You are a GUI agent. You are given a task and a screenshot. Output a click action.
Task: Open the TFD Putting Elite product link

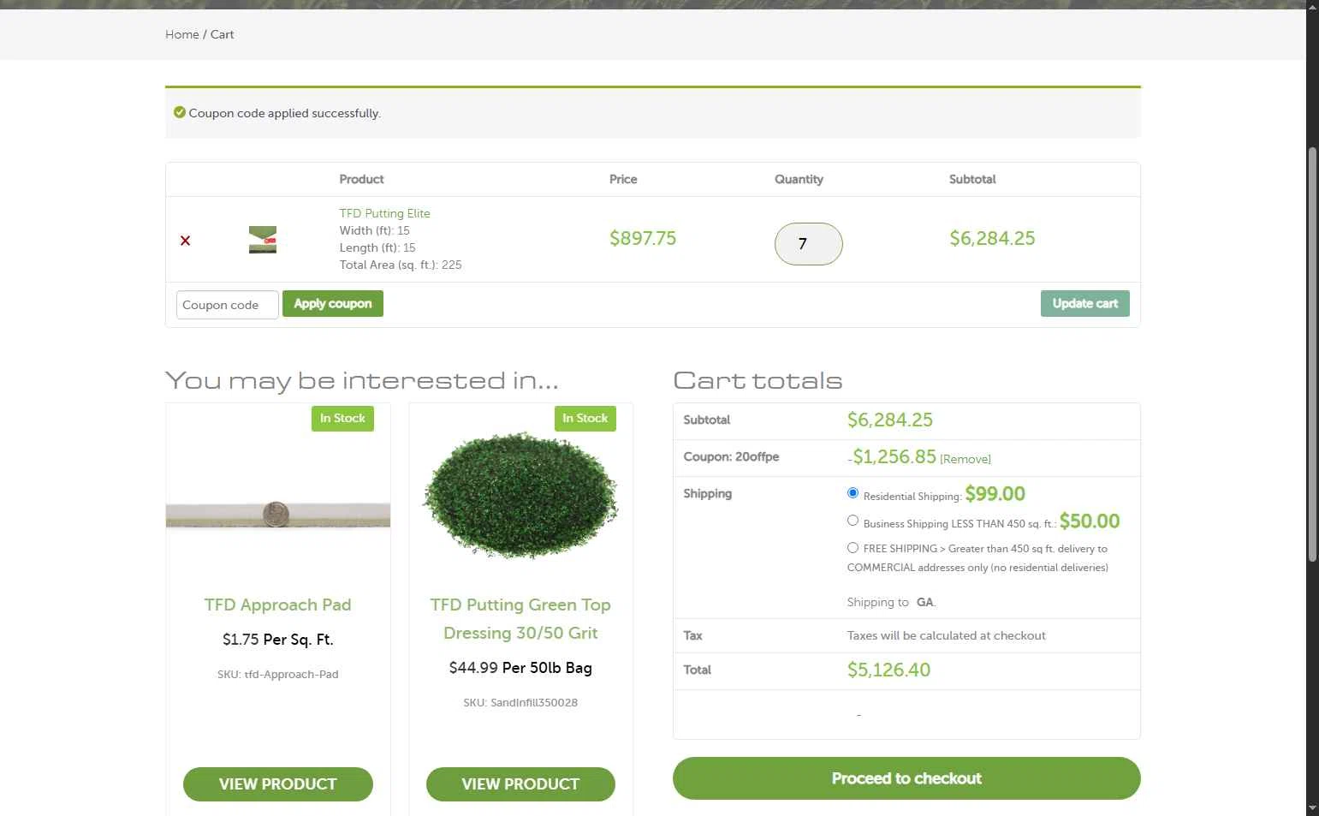384,213
